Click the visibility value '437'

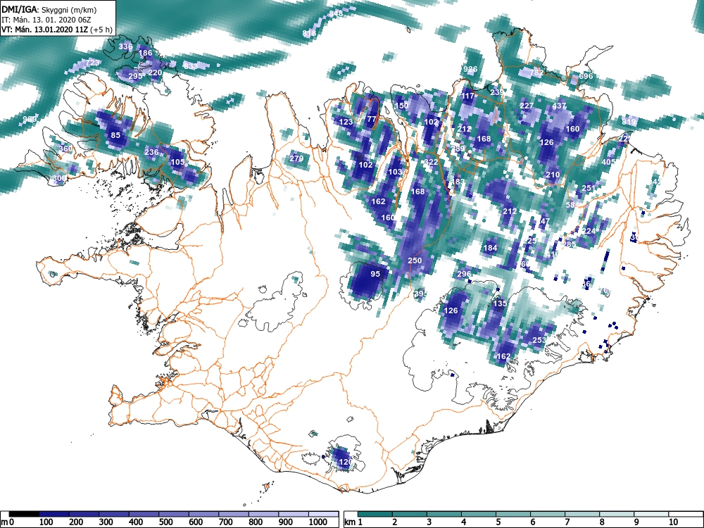tap(559, 106)
